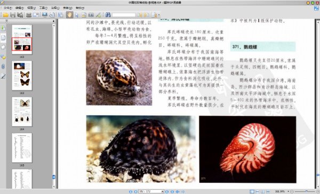Select page thumbnail 164
Screen dimensions: 320x194
click(22, 112)
